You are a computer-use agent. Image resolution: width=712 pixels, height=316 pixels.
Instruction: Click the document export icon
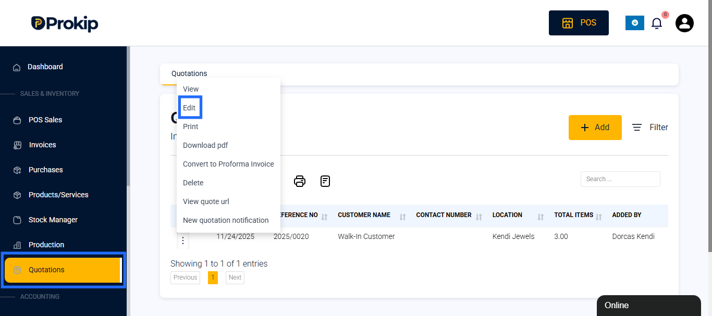tap(325, 181)
